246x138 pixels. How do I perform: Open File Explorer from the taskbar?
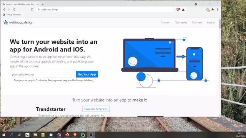(35, 135)
